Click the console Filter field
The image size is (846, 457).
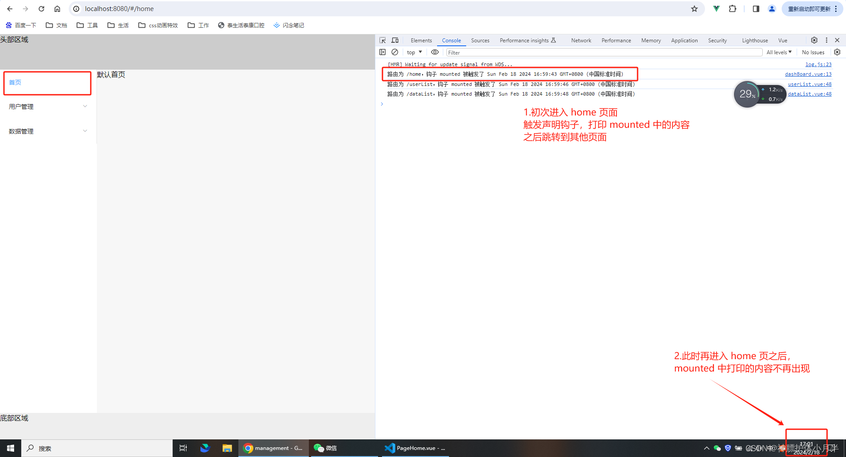tap(604, 52)
